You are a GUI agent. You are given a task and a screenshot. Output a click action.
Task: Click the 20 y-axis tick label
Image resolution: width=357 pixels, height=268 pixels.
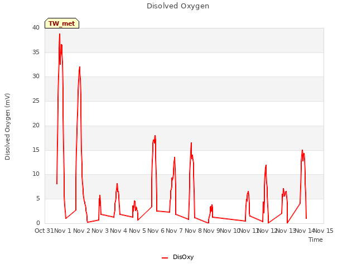click(x=36, y=125)
